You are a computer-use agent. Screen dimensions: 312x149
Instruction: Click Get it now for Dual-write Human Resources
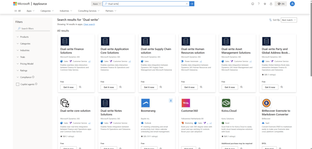point(189,87)
